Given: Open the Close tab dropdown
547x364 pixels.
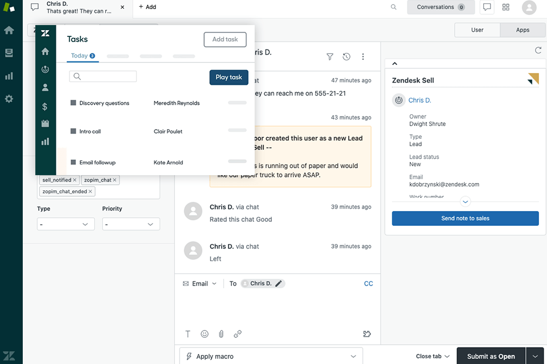Looking at the screenshot, I should (x=432, y=356).
